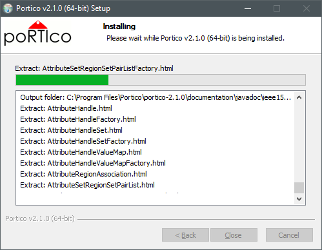Select the AttributeHandle.html log entry
Screen dimensions: 322x250
click(x=66, y=108)
